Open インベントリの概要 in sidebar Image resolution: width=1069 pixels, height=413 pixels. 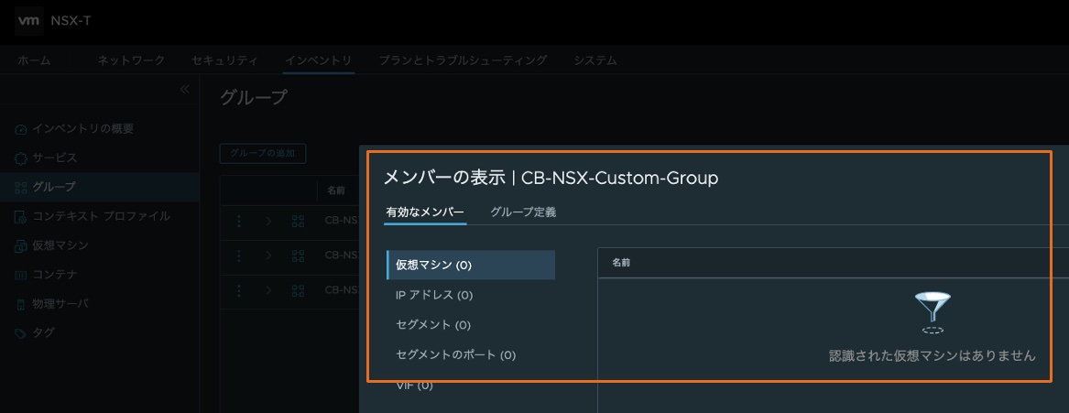pyautogui.click(x=83, y=129)
